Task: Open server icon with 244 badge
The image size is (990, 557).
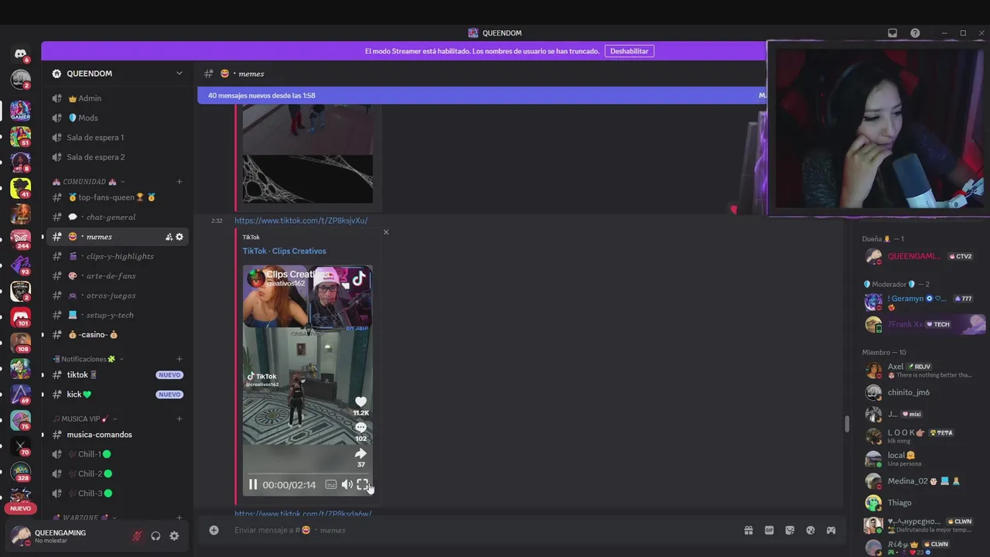Action: click(20, 240)
